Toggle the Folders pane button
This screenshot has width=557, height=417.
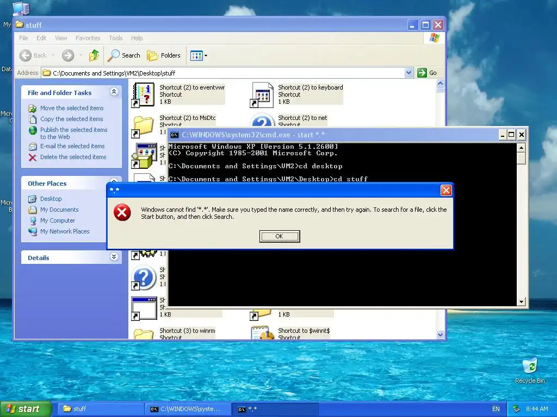tap(164, 55)
